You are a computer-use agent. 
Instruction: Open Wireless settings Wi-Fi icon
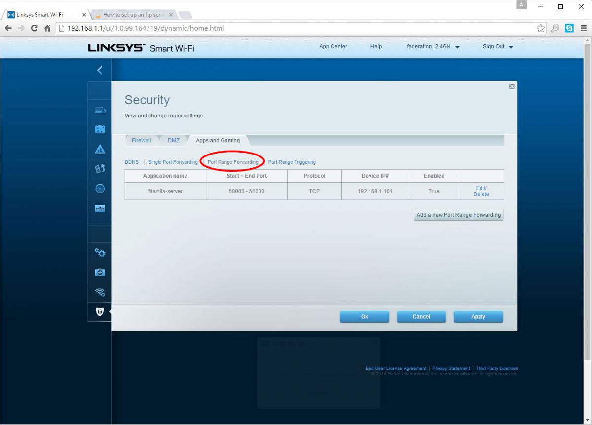100,292
